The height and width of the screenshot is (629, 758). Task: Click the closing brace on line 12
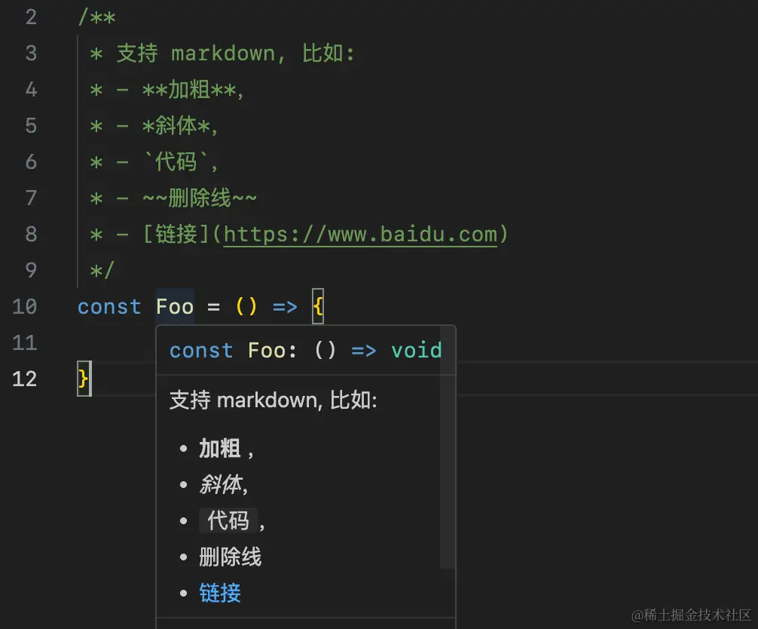(x=82, y=379)
